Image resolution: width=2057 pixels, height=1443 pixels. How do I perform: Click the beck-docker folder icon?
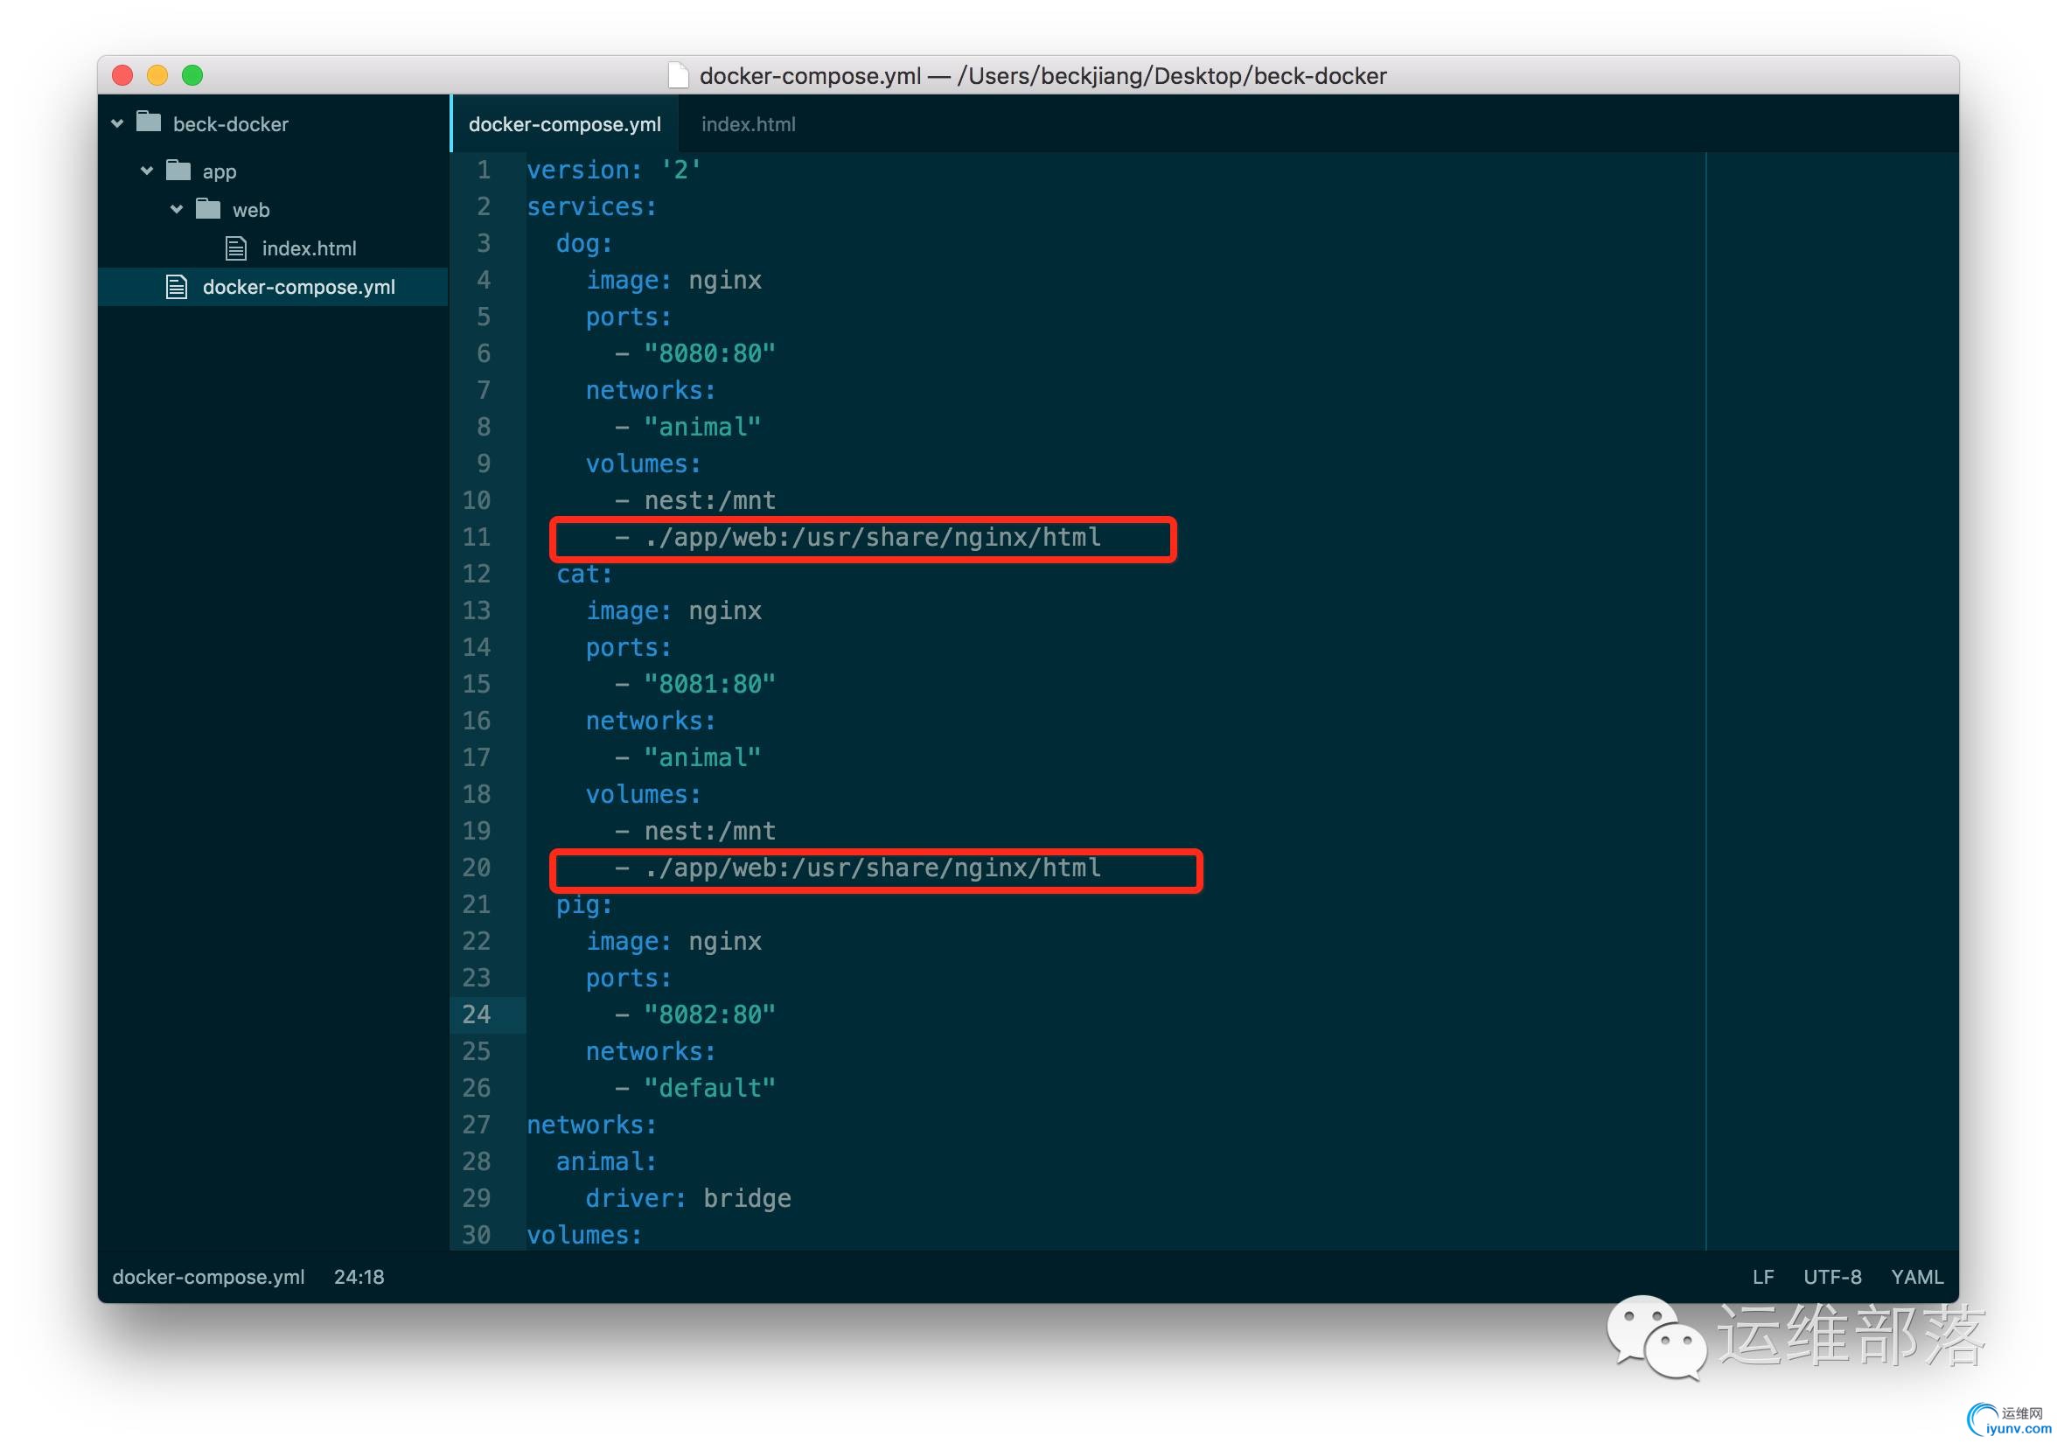pos(149,122)
